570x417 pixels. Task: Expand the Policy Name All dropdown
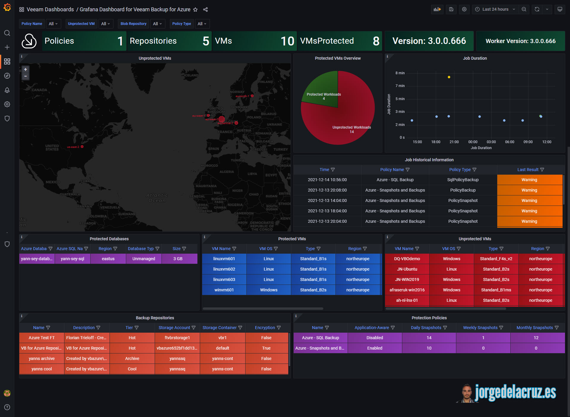coord(53,24)
